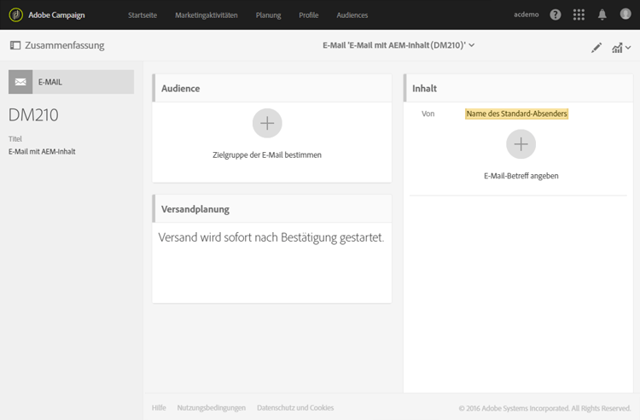Open Nutzungsbedingungen link
This screenshot has height=420, width=640.
point(212,408)
